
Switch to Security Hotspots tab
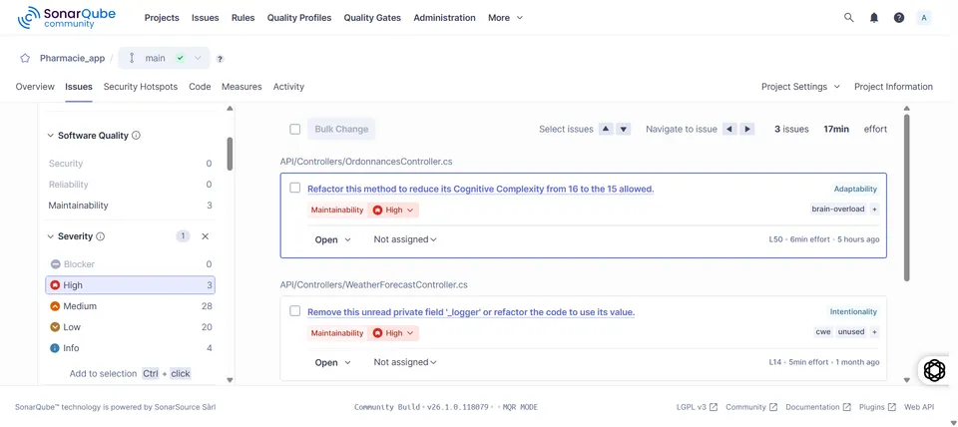click(x=141, y=87)
